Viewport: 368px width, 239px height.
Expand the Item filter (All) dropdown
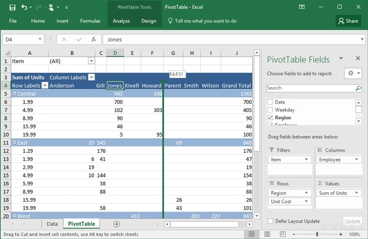(x=91, y=61)
